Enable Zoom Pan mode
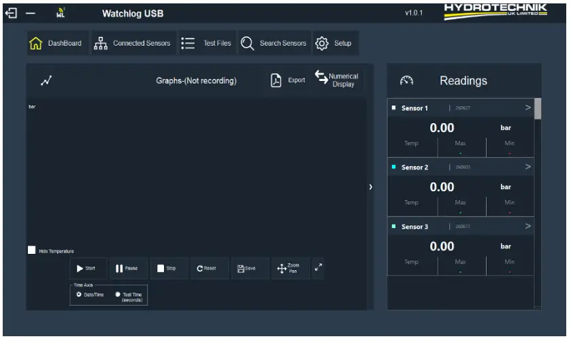 pos(291,268)
